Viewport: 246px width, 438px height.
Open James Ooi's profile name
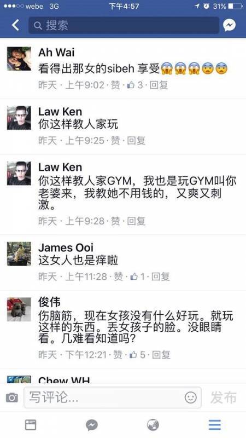click(x=66, y=247)
